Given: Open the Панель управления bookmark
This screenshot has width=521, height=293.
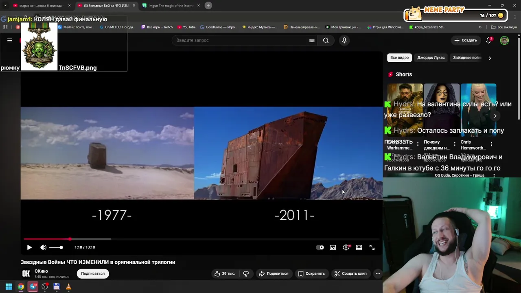Looking at the screenshot, I should tap(302, 27).
